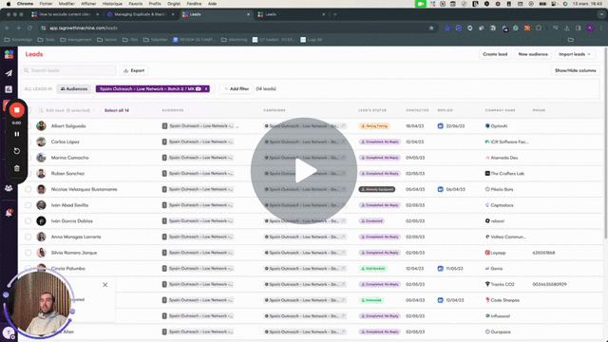Toggle the Chrome side panel icon

tap(579, 28)
